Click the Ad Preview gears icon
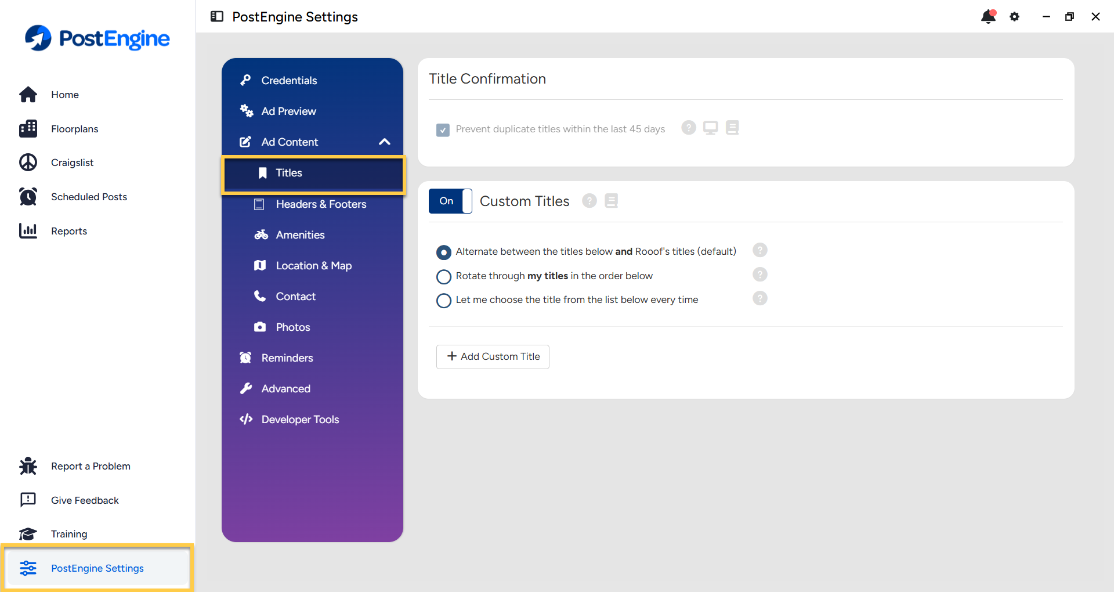This screenshot has height=592, width=1114. pyautogui.click(x=247, y=111)
